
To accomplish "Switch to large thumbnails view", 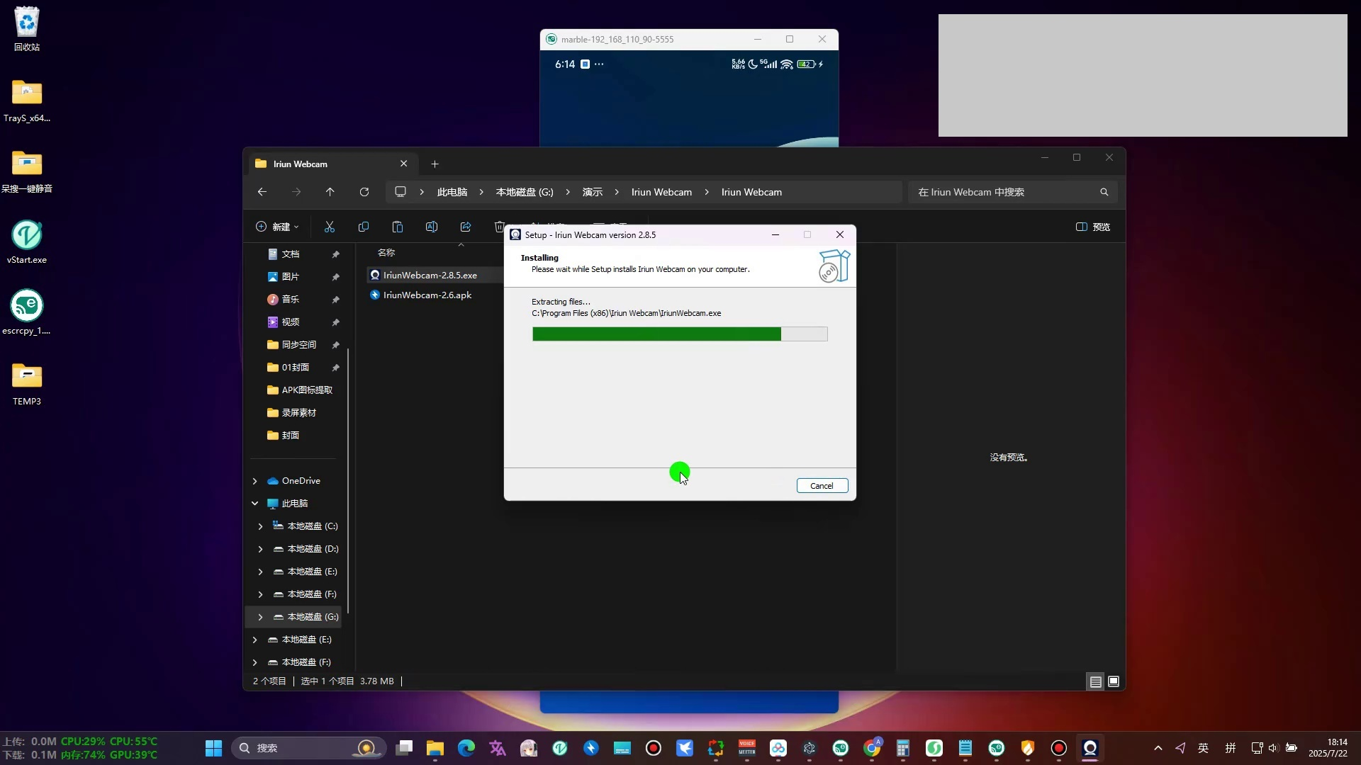I will click(x=1114, y=681).
